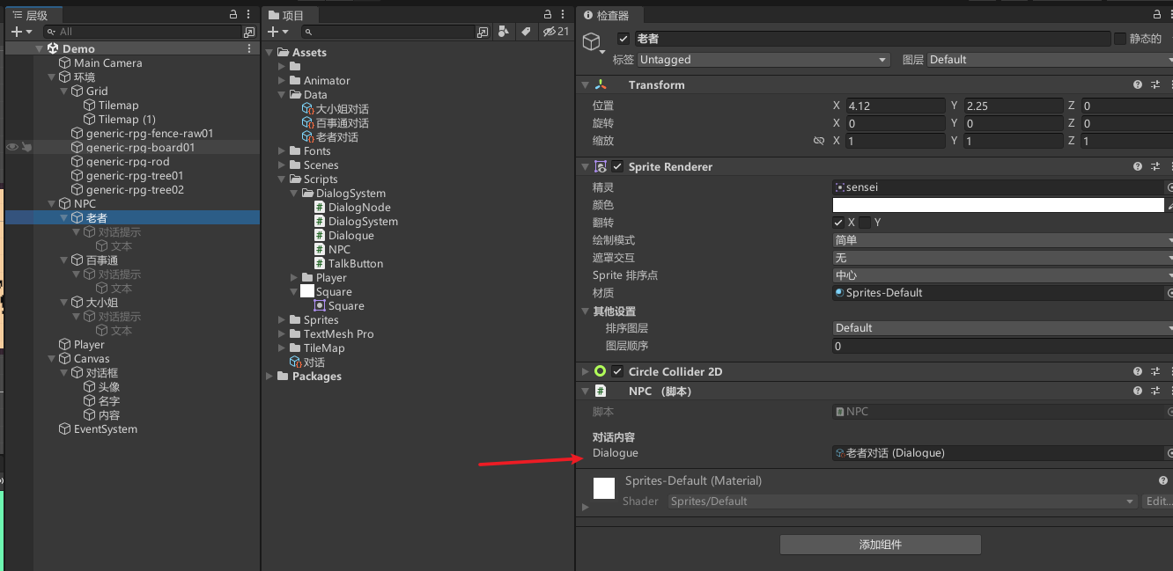Open NPC script presets icon

1155,392
